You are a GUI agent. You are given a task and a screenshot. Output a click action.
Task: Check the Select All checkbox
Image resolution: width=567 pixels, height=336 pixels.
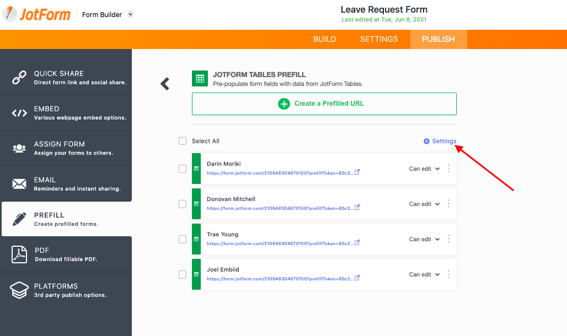click(183, 141)
